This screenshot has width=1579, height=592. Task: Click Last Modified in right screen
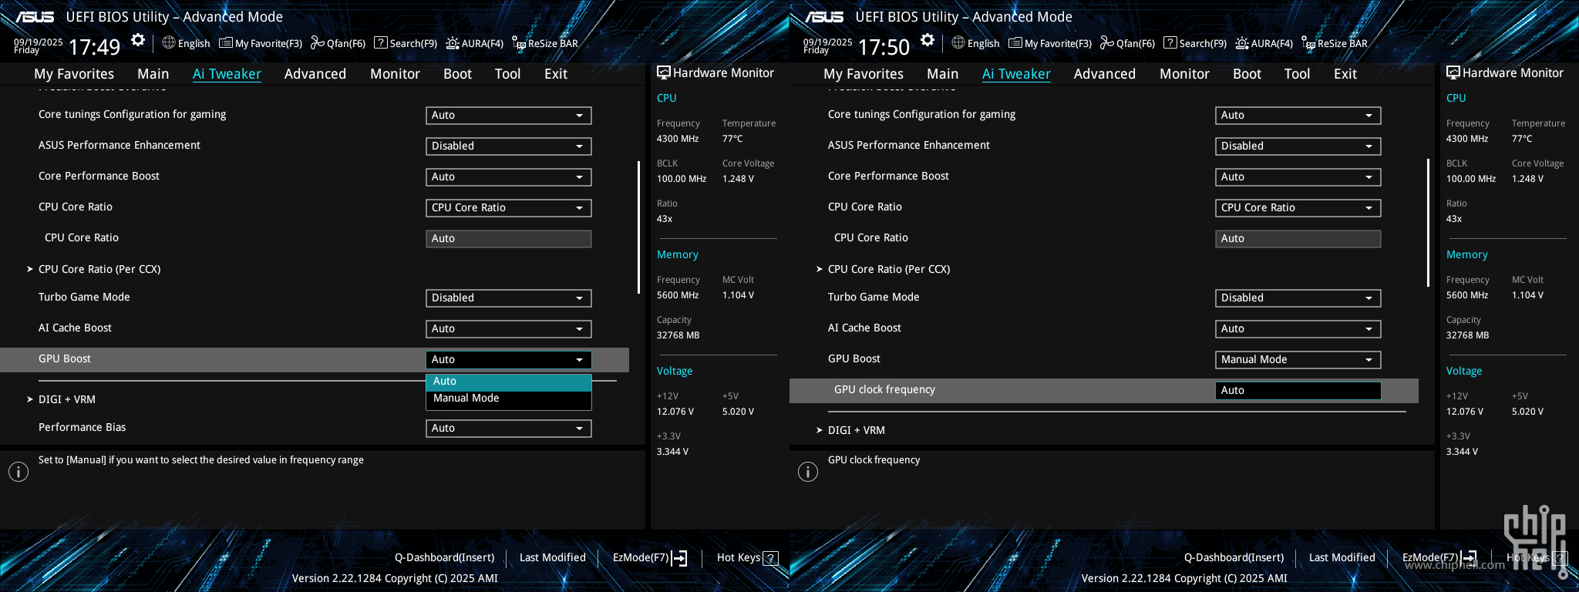[1342, 557]
